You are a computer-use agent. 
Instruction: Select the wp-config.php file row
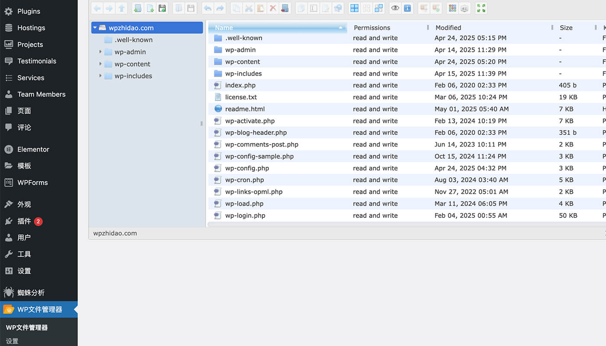coord(407,168)
